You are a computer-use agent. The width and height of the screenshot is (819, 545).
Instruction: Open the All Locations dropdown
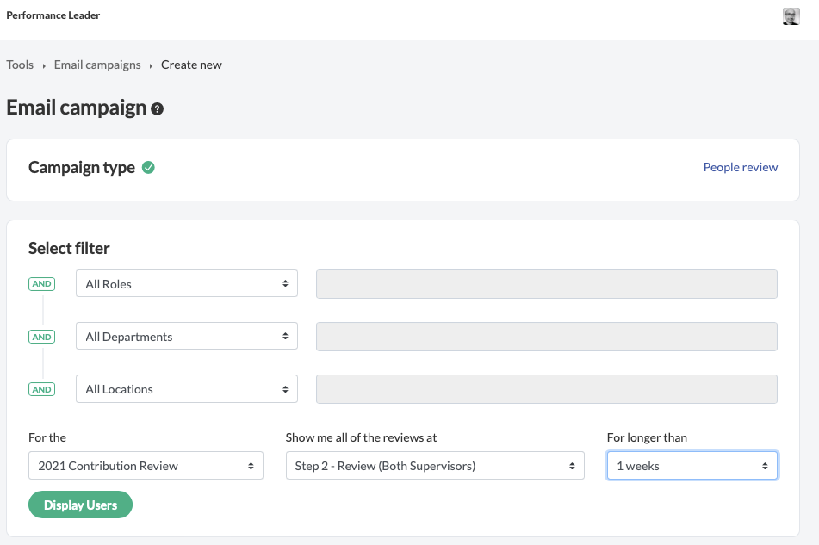pyautogui.click(x=187, y=389)
